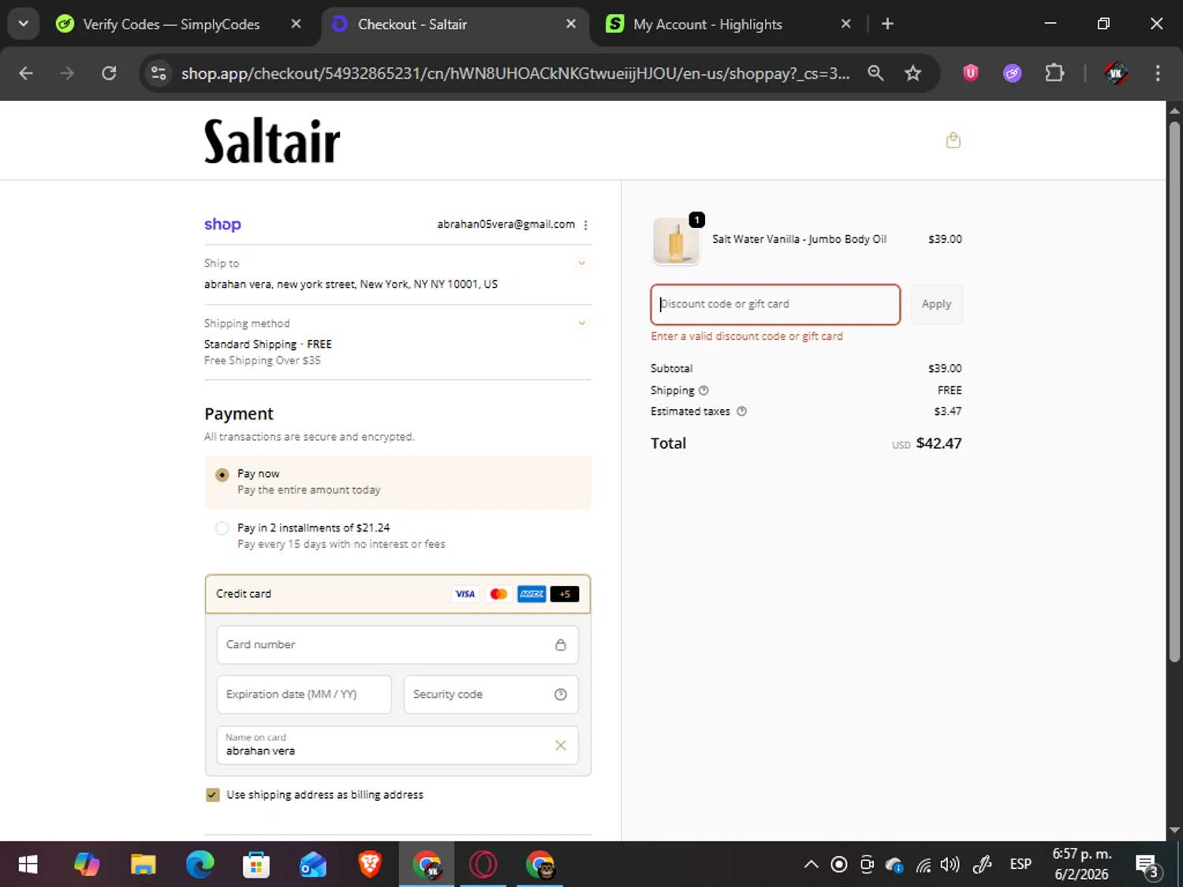Open the Windows Start menu
The width and height of the screenshot is (1183, 887).
(x=28, y=865)
